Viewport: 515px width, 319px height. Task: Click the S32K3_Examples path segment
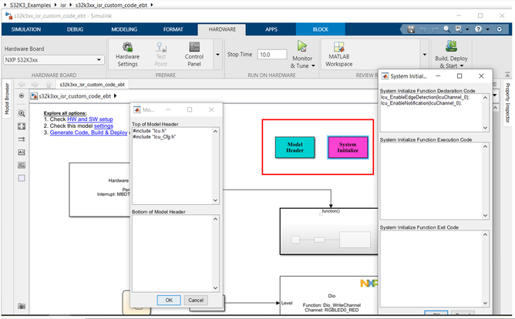click(x=30, y=5)
